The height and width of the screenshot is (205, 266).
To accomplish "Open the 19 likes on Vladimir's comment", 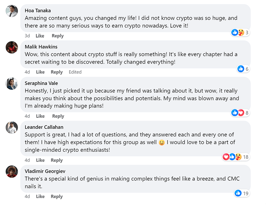I will 242,193.
